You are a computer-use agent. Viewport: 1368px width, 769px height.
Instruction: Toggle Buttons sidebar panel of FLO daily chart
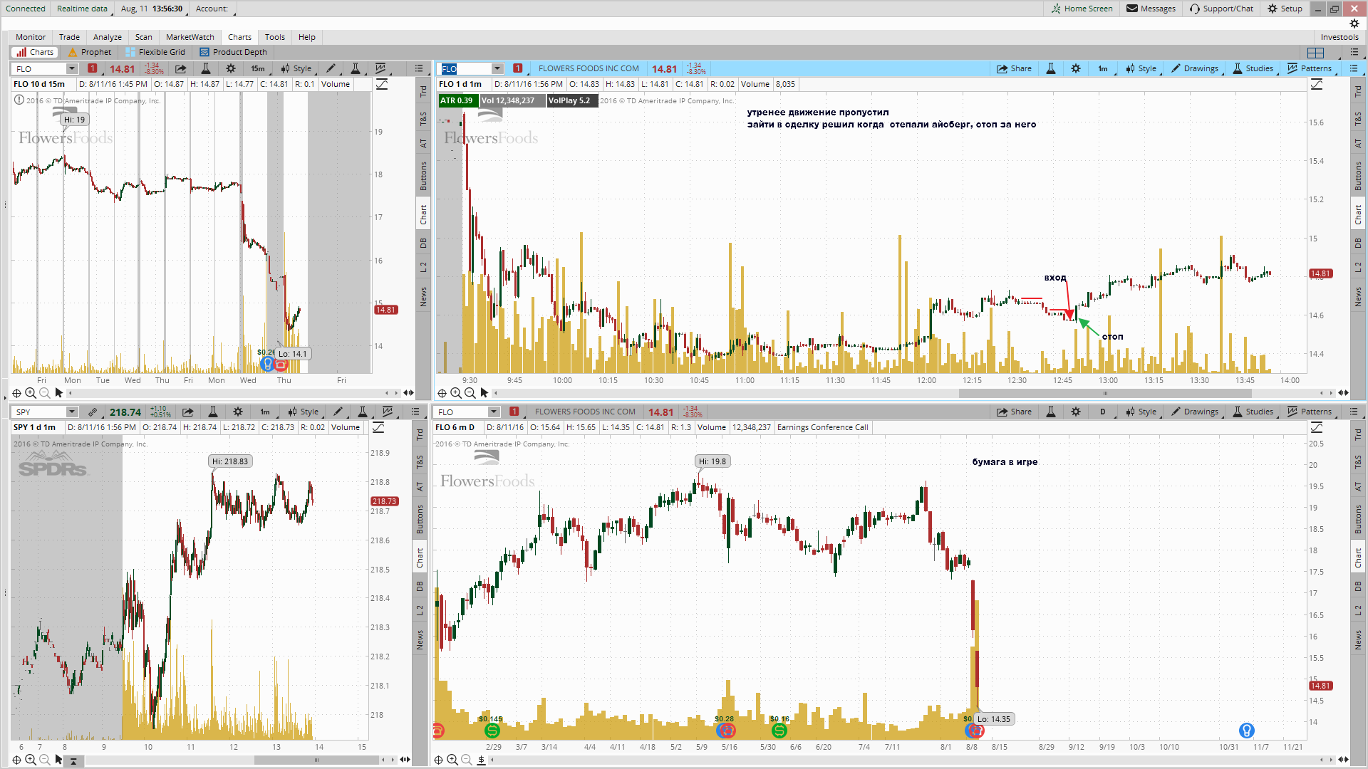pos(1358,520)
